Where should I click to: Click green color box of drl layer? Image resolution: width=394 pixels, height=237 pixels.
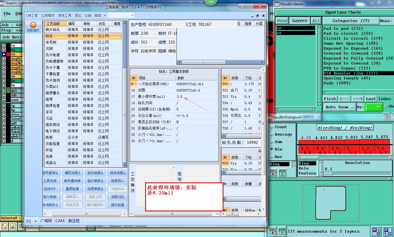(x=8, y=91)
